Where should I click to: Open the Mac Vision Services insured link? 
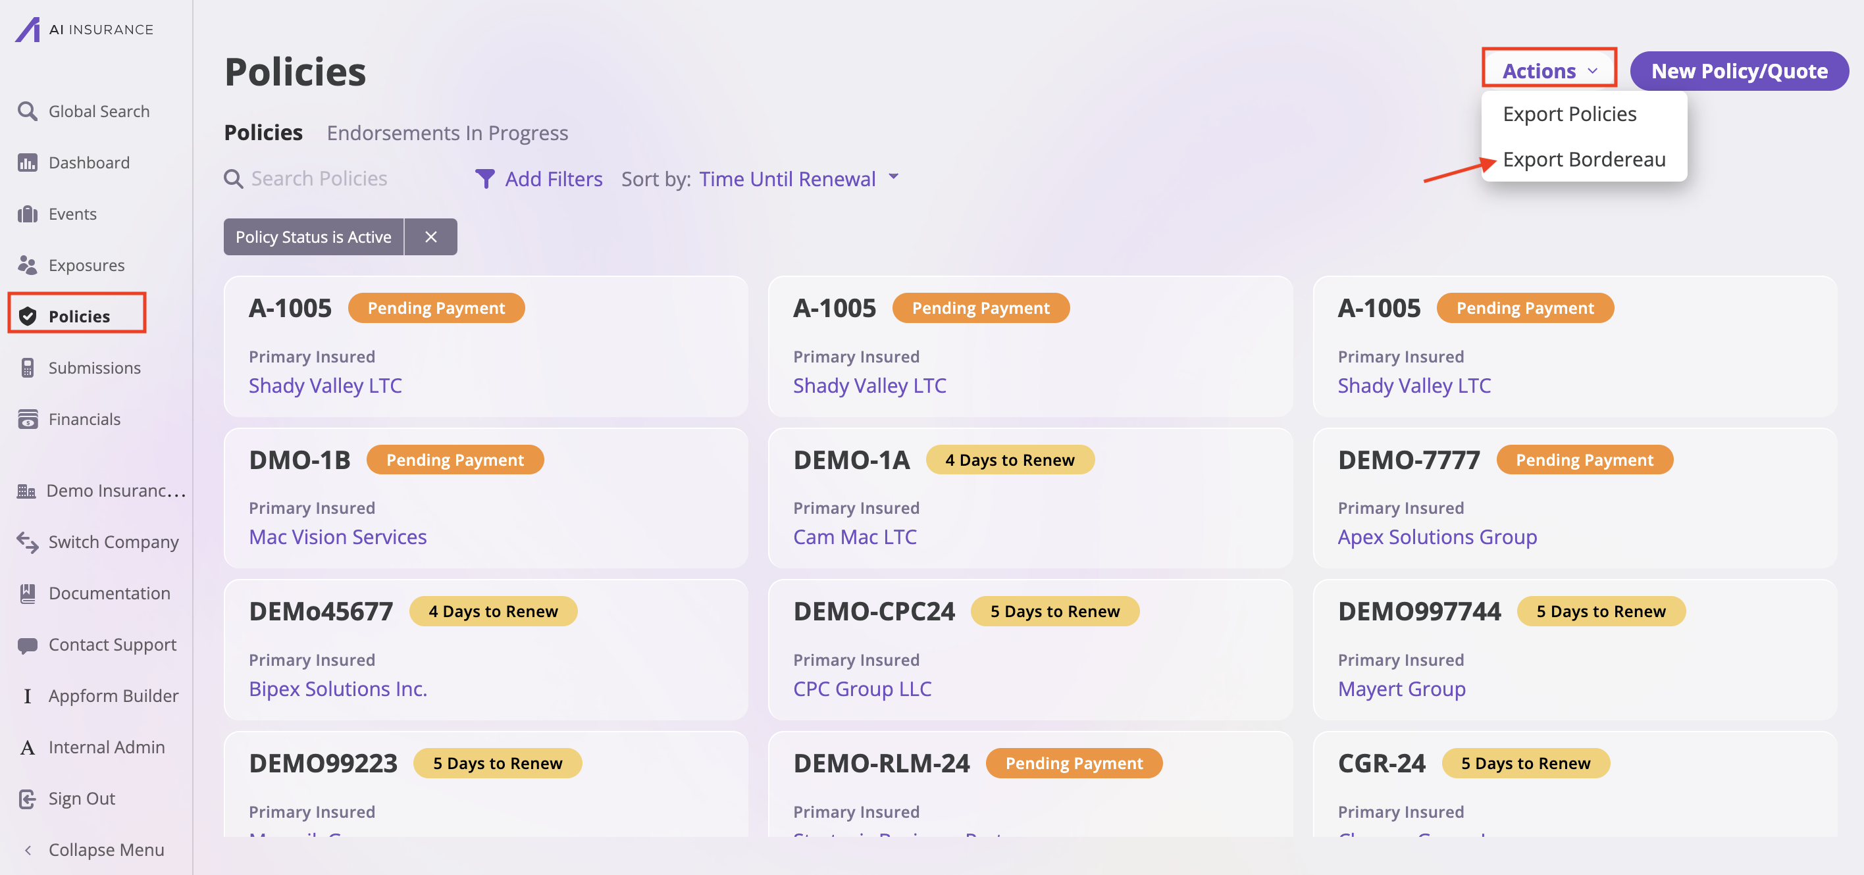click(337, 537)
